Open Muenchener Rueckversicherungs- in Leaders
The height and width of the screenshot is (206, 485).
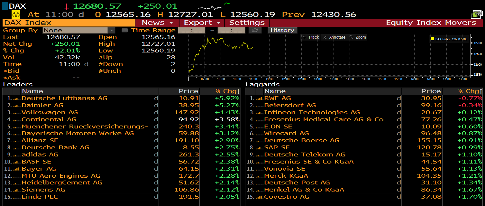(x=85, y=126)
